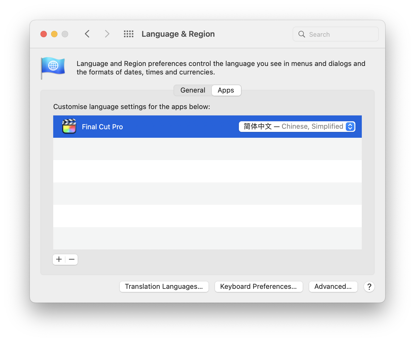Click the Final Cut Pro app icon
This screenshot has height=342, width=415.
point(69,127)
